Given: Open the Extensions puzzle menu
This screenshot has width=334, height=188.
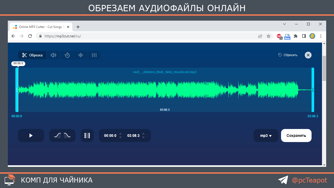Looking at the screenshot, I should (296, 36).
